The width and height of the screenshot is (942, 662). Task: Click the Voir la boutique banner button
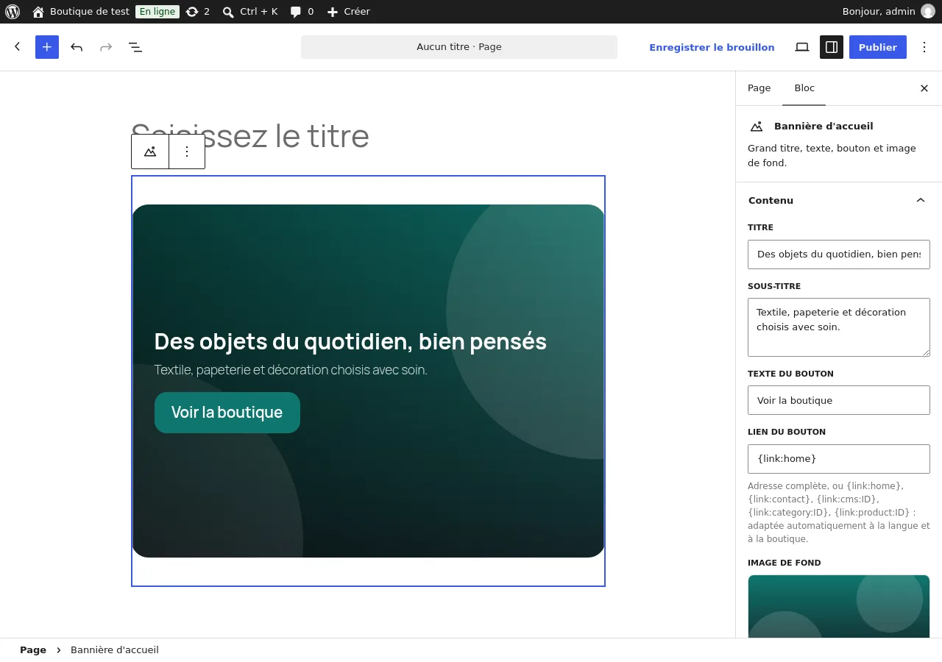227,413
